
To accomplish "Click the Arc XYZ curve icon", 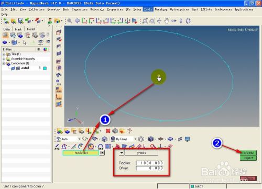I will tap(101, 147).
